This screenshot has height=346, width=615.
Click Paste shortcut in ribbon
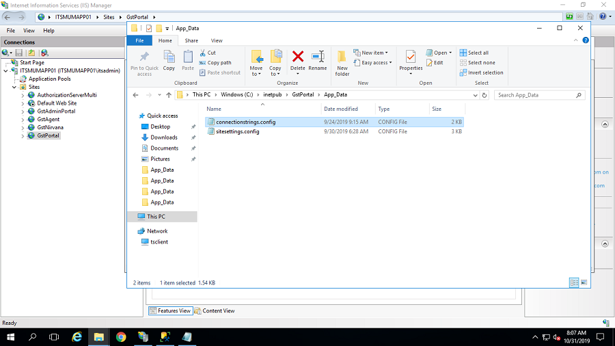220,72
